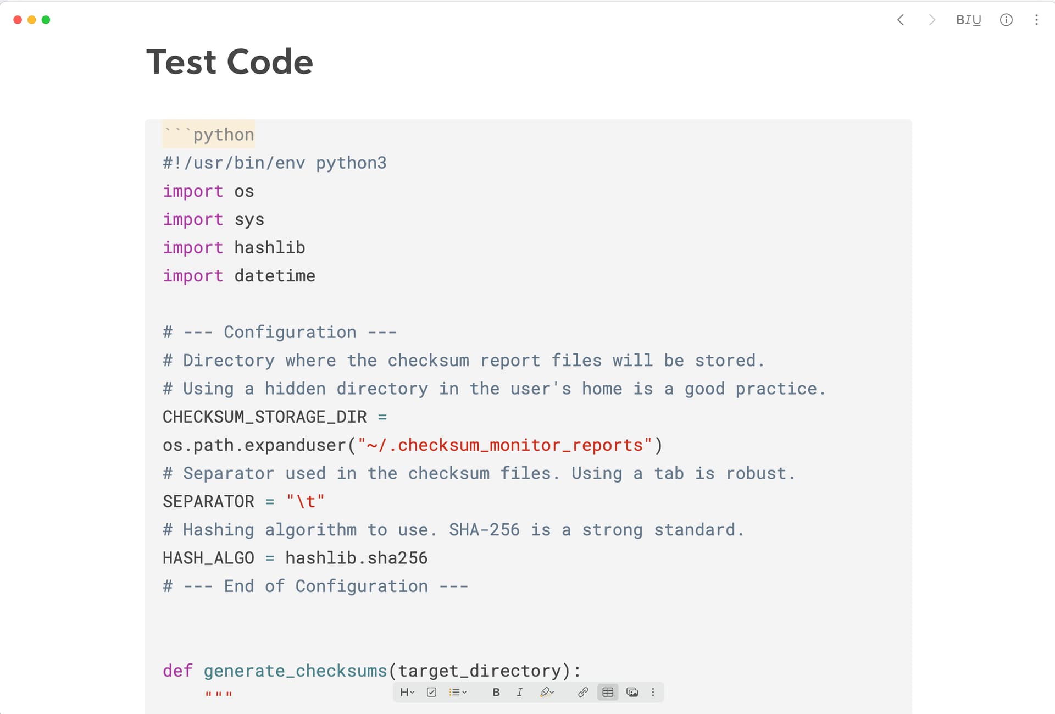Maximize the window with green button
Viewport: 1055px width, 714px height.
point(46,20)
